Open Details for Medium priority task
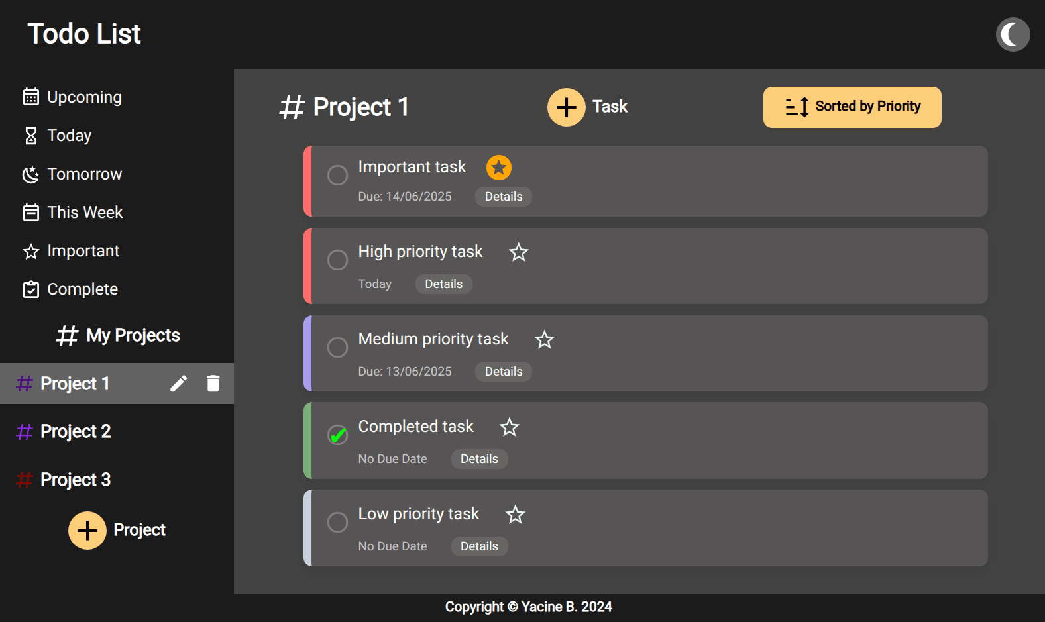1045x622 pixels. pyautogui.click(x=504, y=372)
